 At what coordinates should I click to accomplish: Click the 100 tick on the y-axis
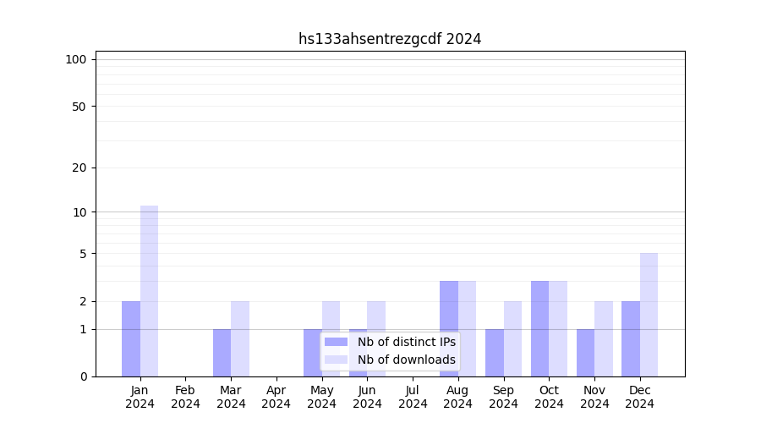(x=76, y=59)
